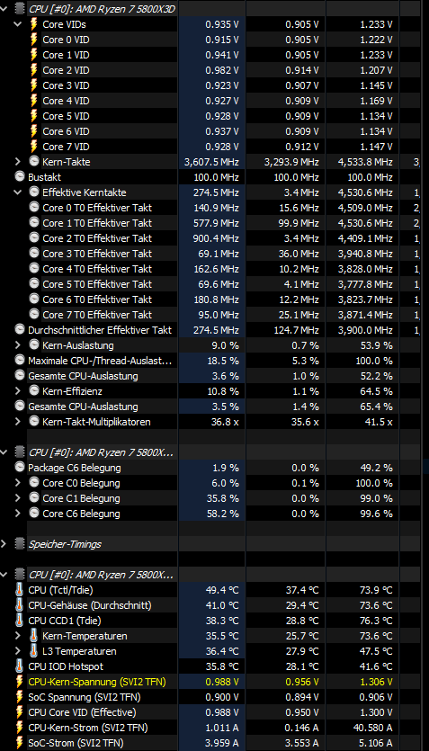Click the lightning icon of Core 4 VID
The image size is (429, 751).
[33, 101]
